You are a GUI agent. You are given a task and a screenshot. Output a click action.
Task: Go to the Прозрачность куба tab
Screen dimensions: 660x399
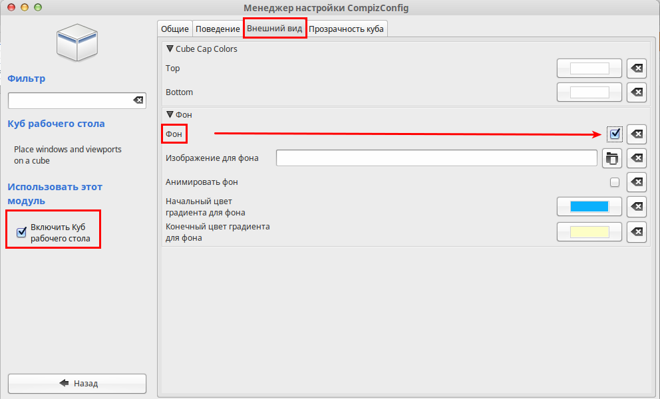pos(346,29)
